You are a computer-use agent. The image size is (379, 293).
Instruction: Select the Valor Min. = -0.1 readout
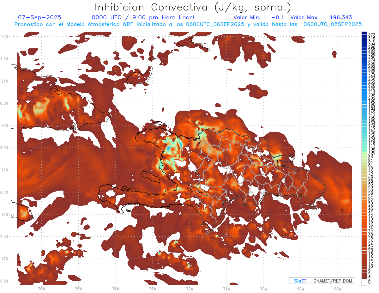tap(259, 17)
